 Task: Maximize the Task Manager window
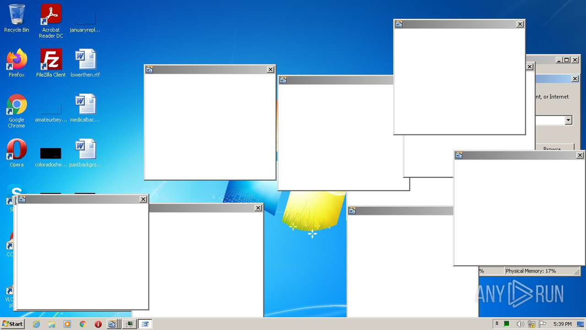point(567,60)
